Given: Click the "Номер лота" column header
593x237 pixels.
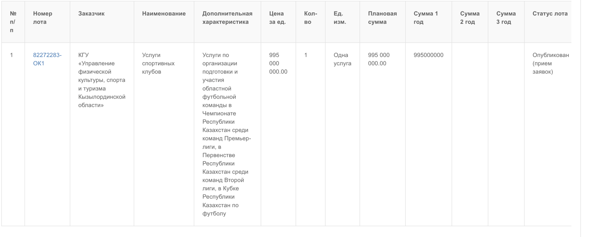Looking at the screenshot, I should 43,18.
